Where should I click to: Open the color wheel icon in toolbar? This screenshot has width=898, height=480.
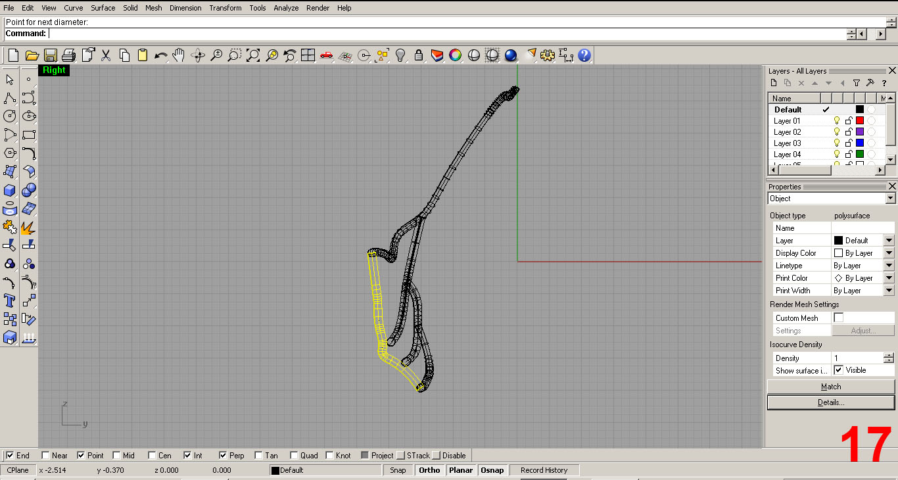pos(455,56)
